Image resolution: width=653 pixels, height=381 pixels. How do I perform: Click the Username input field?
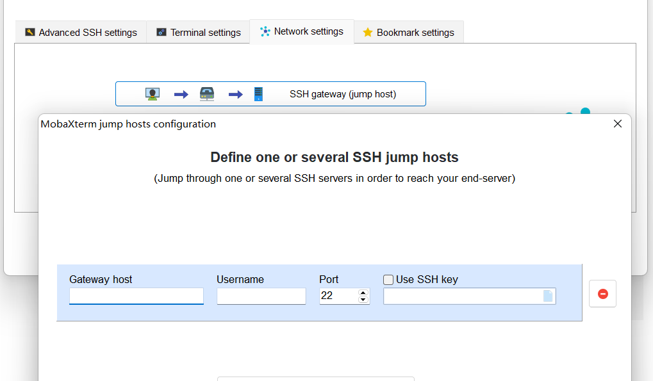[261, 296]
